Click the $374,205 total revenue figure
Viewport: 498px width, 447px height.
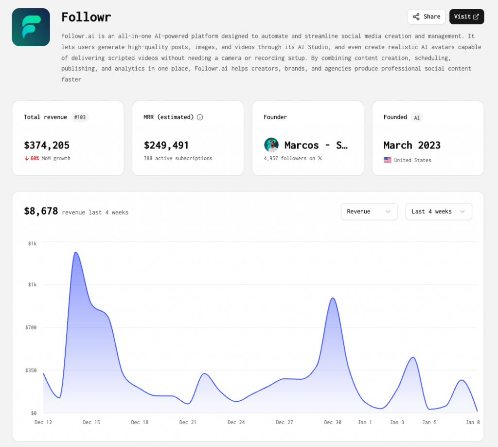click(x=47, y=145)
